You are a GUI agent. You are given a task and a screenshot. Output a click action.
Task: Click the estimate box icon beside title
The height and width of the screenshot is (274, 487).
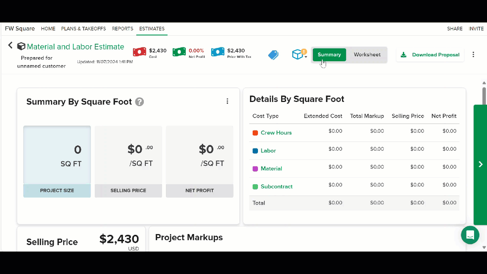click(x=21, y=46)
